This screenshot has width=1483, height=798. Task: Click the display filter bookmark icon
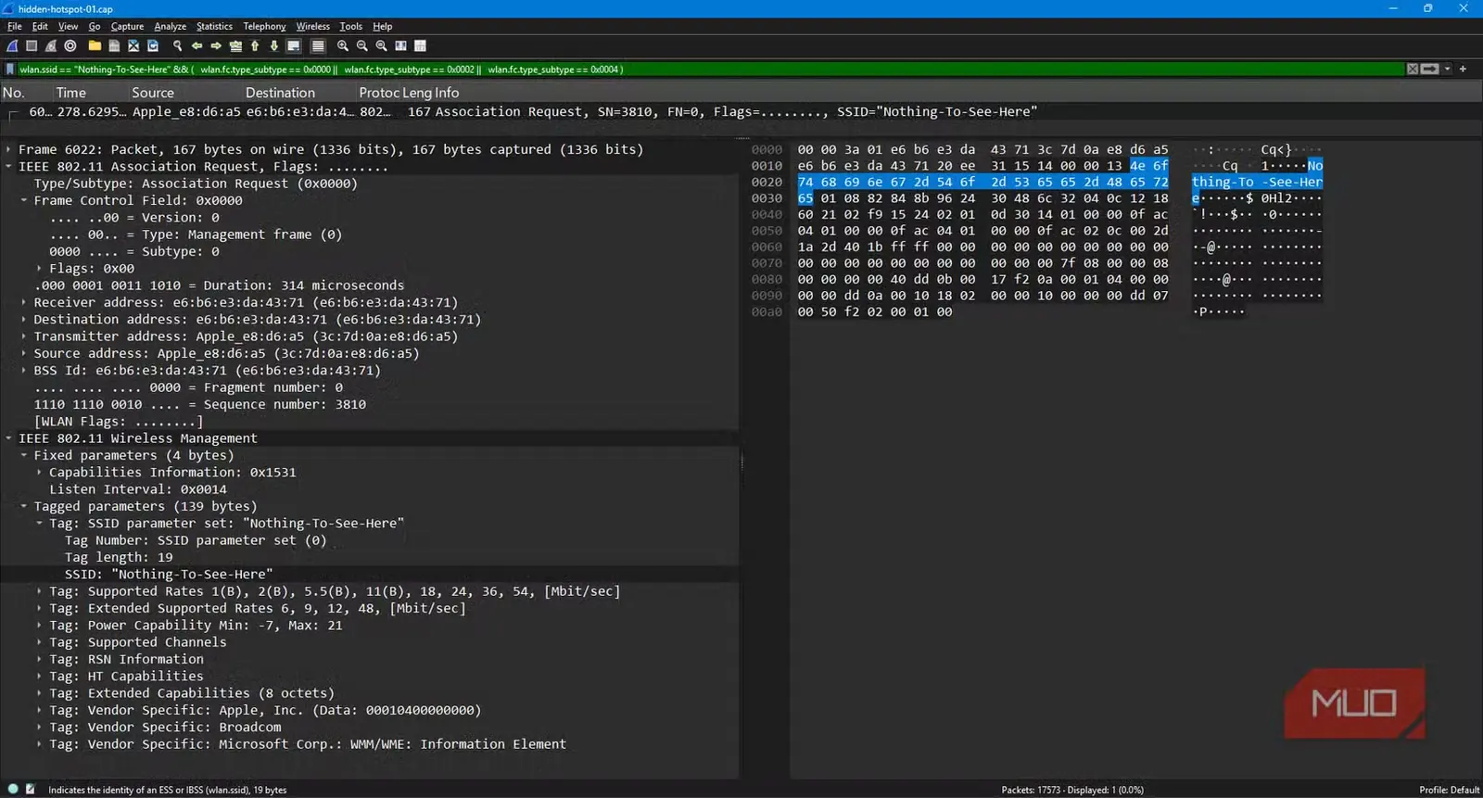pos(10,70)
